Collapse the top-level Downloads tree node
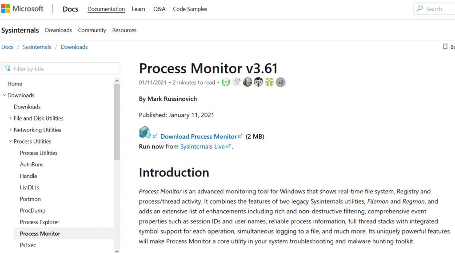 (4, 95)
